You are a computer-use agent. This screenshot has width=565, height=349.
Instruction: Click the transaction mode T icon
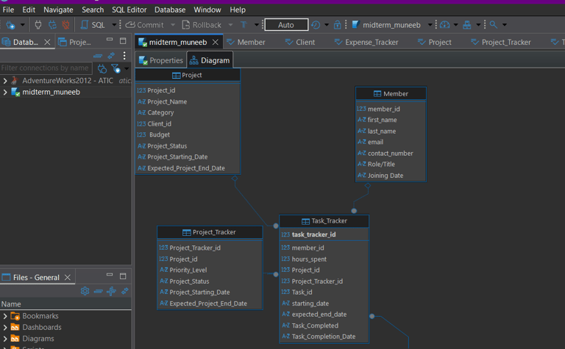[244, 25]
